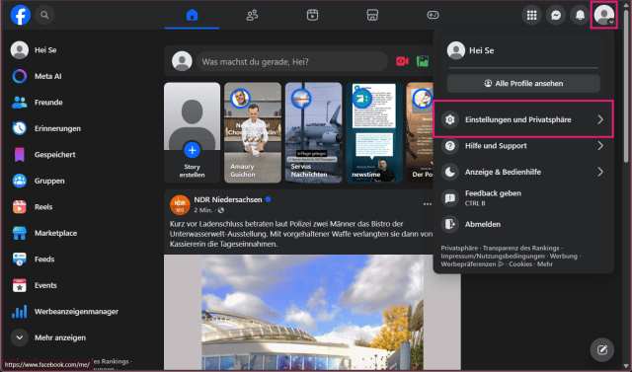This screenshot has width=632, height=372.
Task: Open the newstime story
Action: pos(374,132)
